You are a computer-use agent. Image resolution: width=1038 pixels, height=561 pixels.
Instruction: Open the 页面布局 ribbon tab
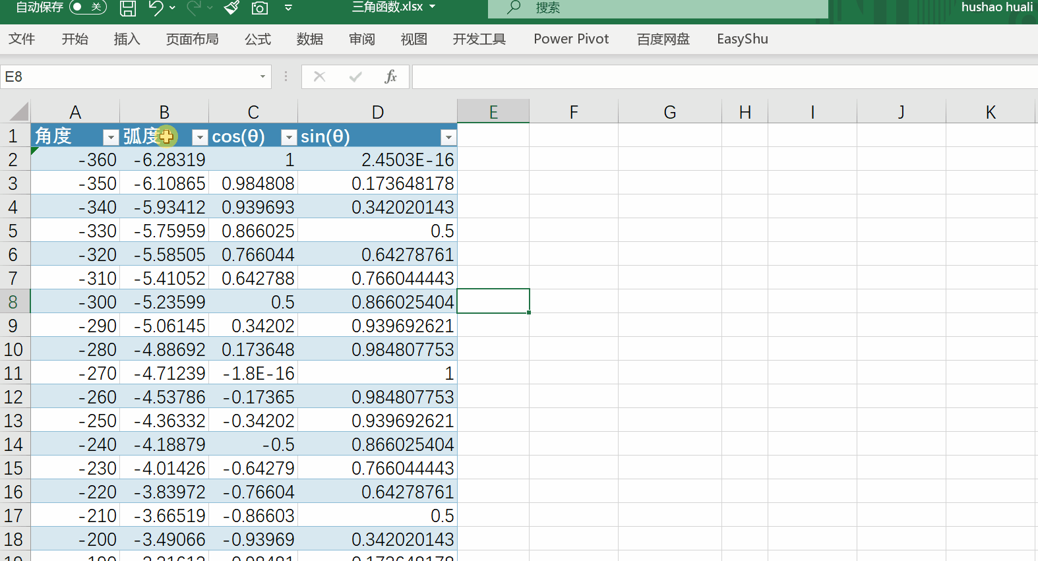192,39
